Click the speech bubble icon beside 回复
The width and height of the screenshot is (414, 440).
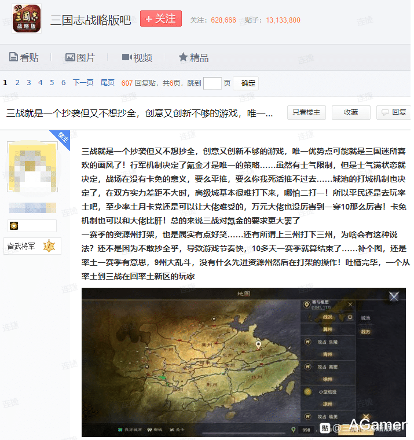coord(385,113)
